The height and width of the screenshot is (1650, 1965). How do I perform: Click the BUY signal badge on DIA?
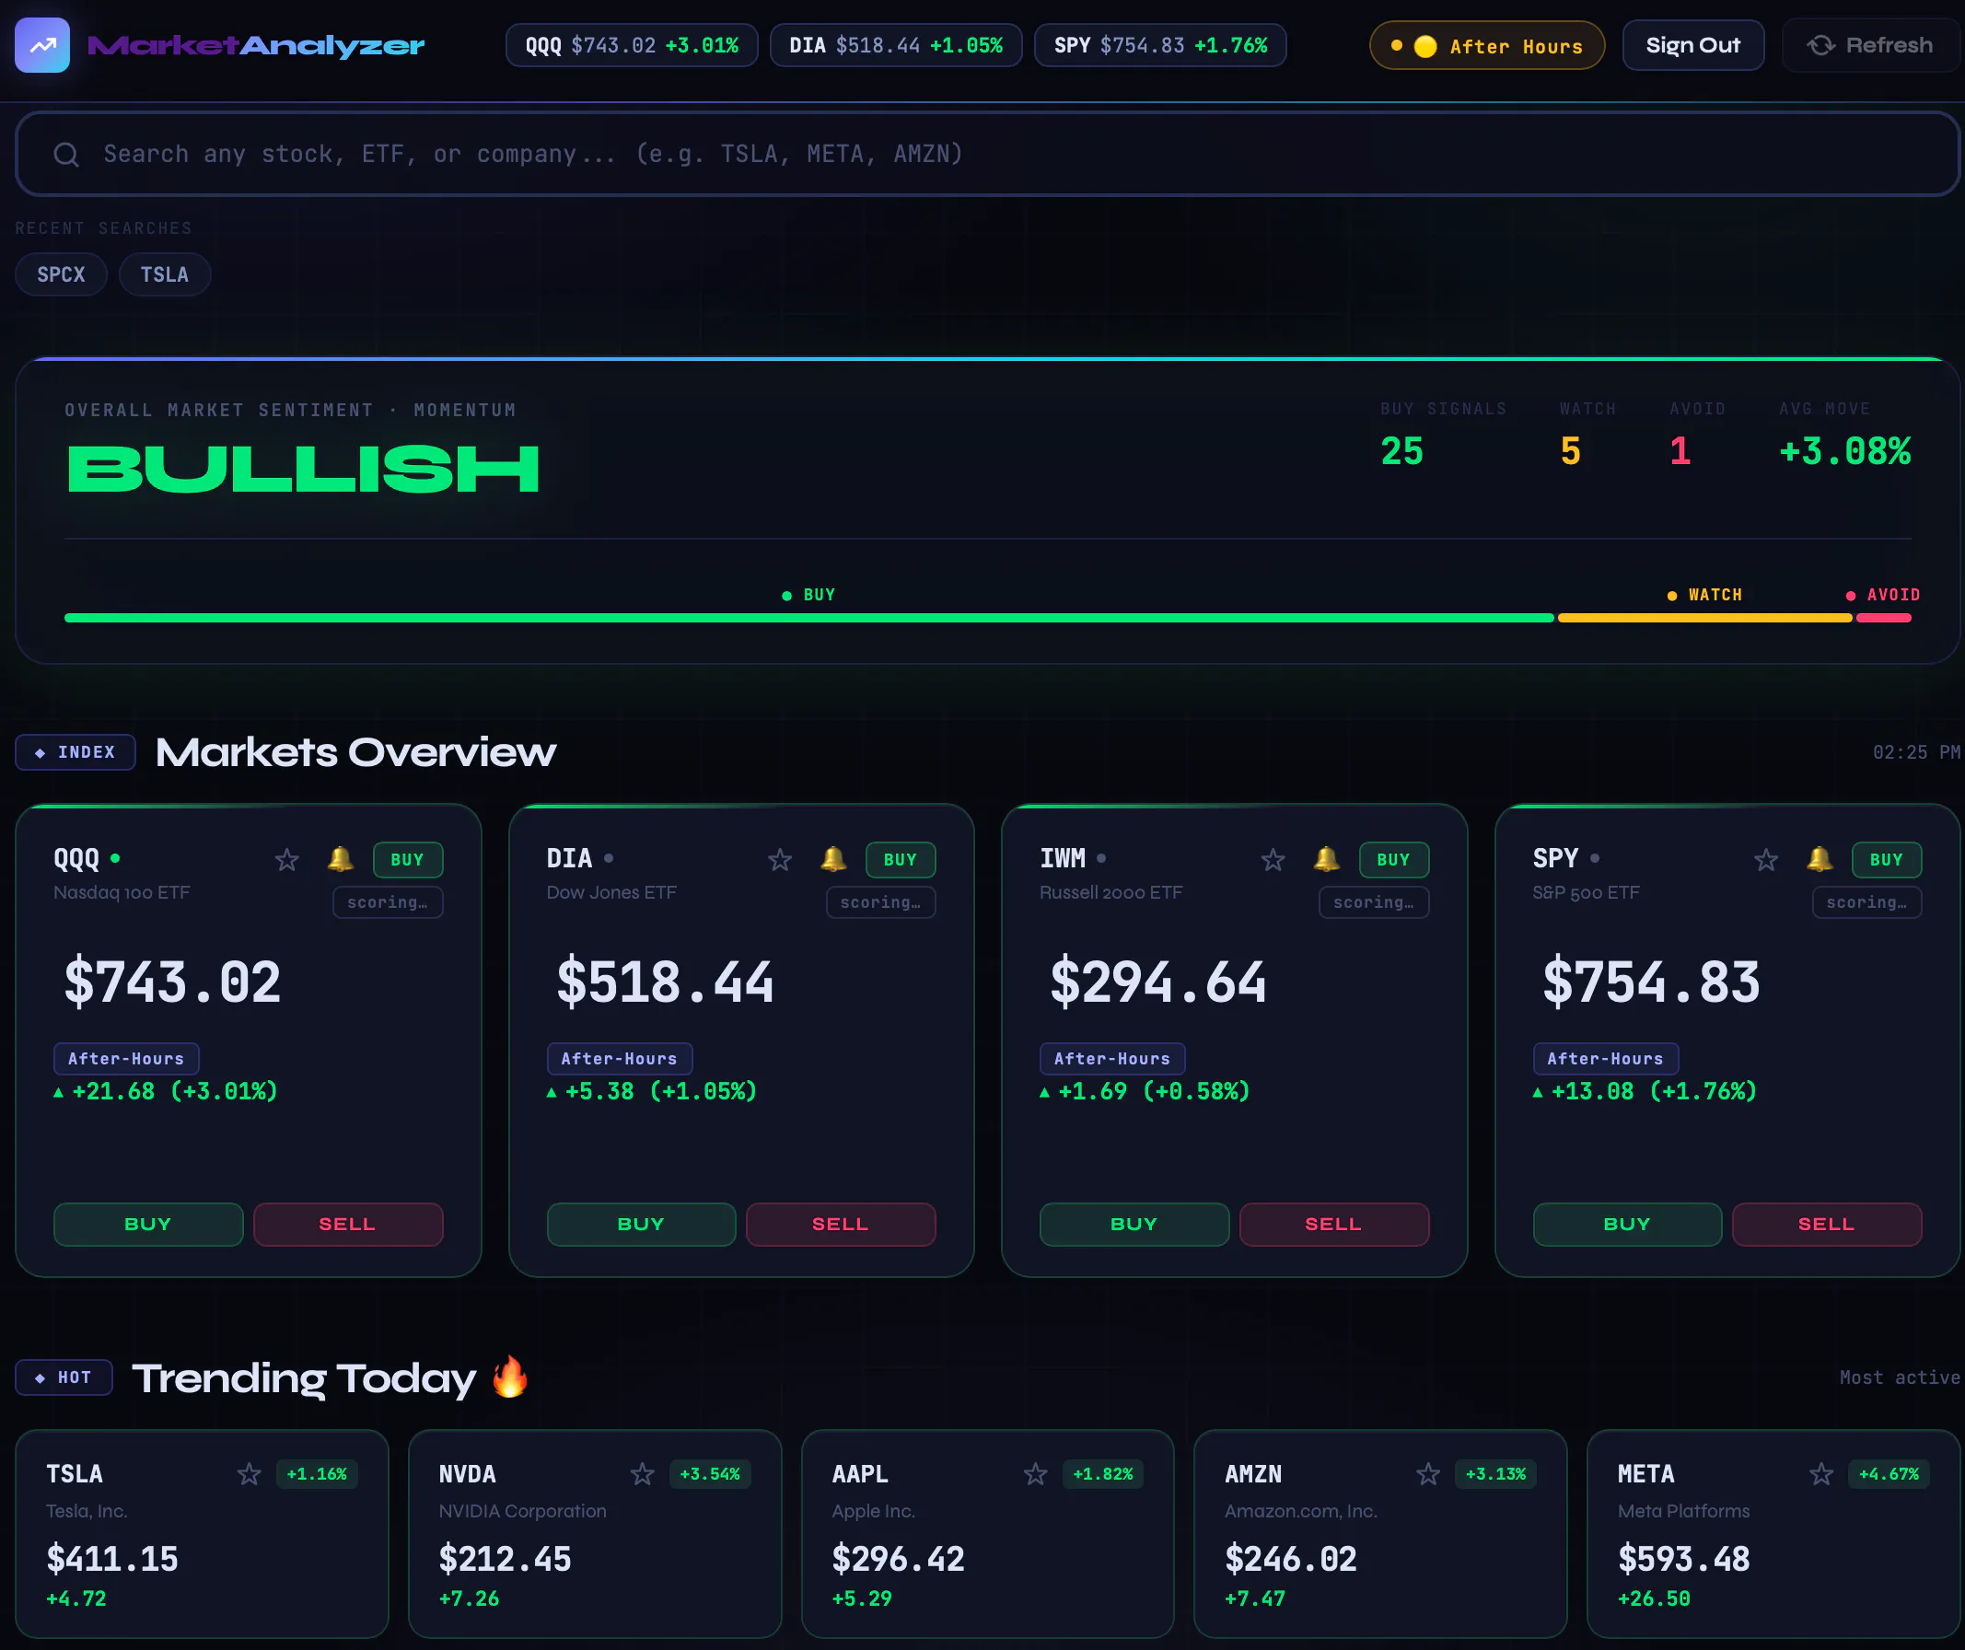901,859
